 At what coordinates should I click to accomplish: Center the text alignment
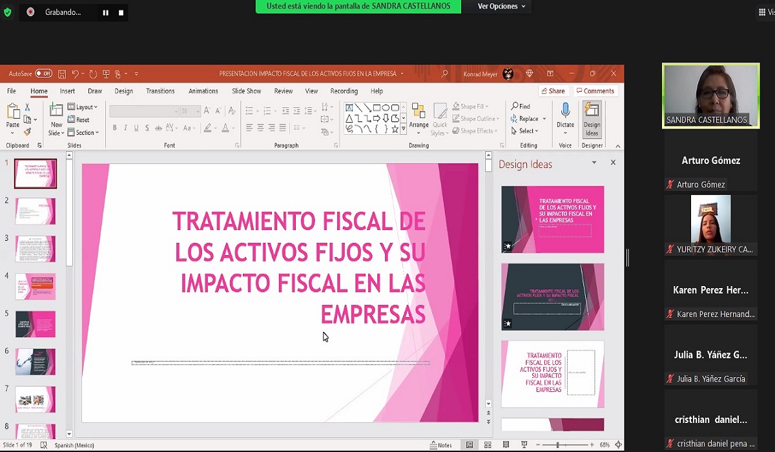(x=260, y=128)
